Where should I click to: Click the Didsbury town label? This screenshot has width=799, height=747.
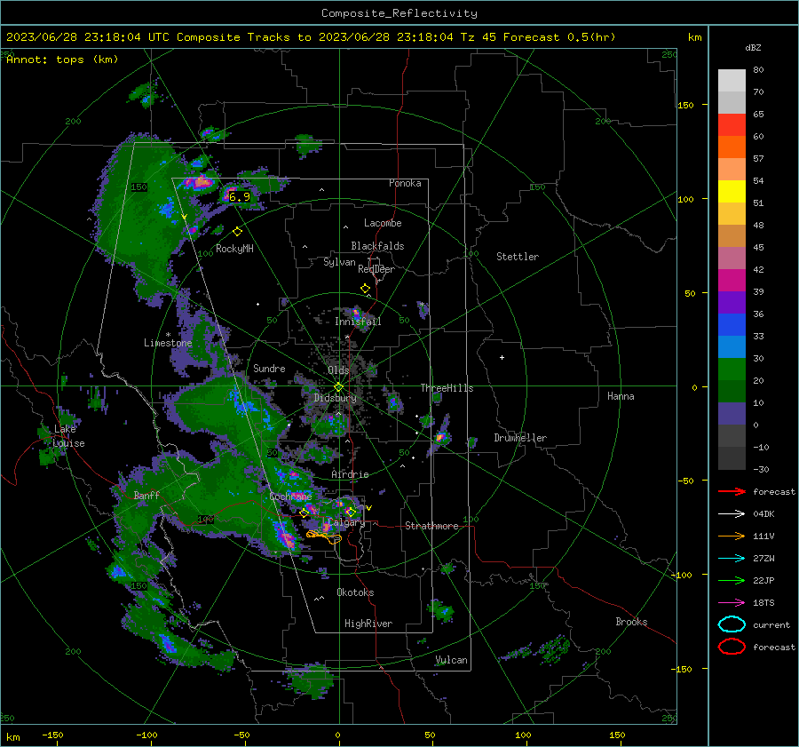pos(335,398)
